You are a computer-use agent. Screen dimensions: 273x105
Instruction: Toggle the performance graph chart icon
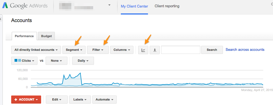coord(143,50)
